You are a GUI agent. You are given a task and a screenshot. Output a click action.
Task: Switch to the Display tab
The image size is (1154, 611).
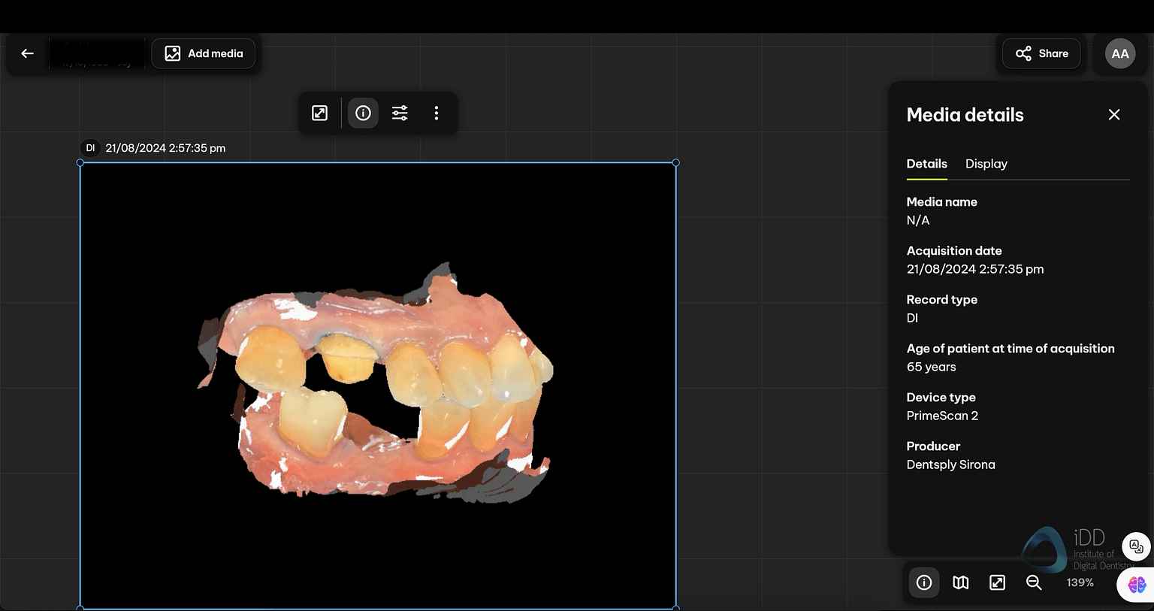click(x=986, y=164)
